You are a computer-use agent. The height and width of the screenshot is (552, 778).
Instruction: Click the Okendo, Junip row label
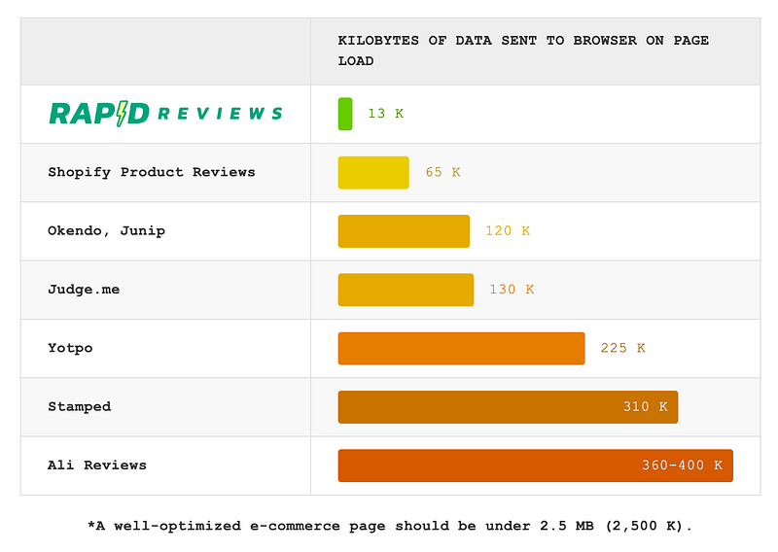pyautogui.click(x=106, y=231)
